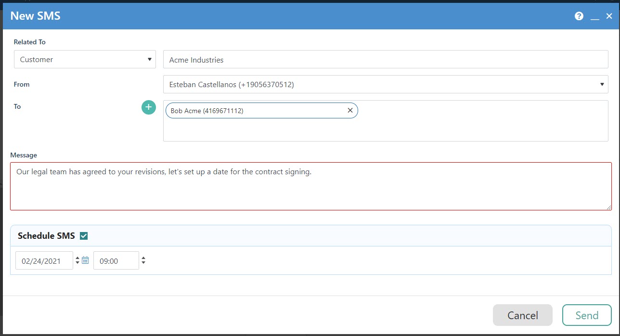Remove Bob Acme recipient chip
This screenshot has width=620, height=336.
350,110
